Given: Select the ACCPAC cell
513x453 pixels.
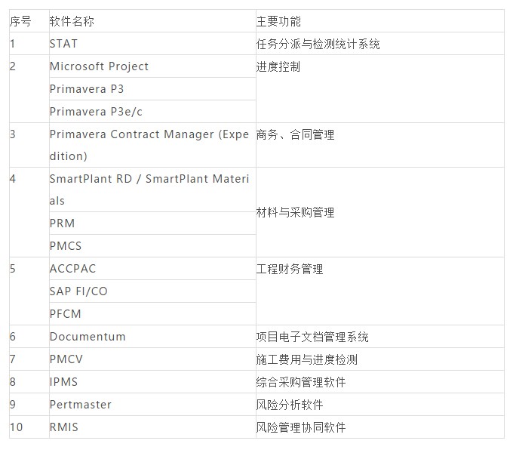Looking at the screenshot, I should tap(152, 269).
